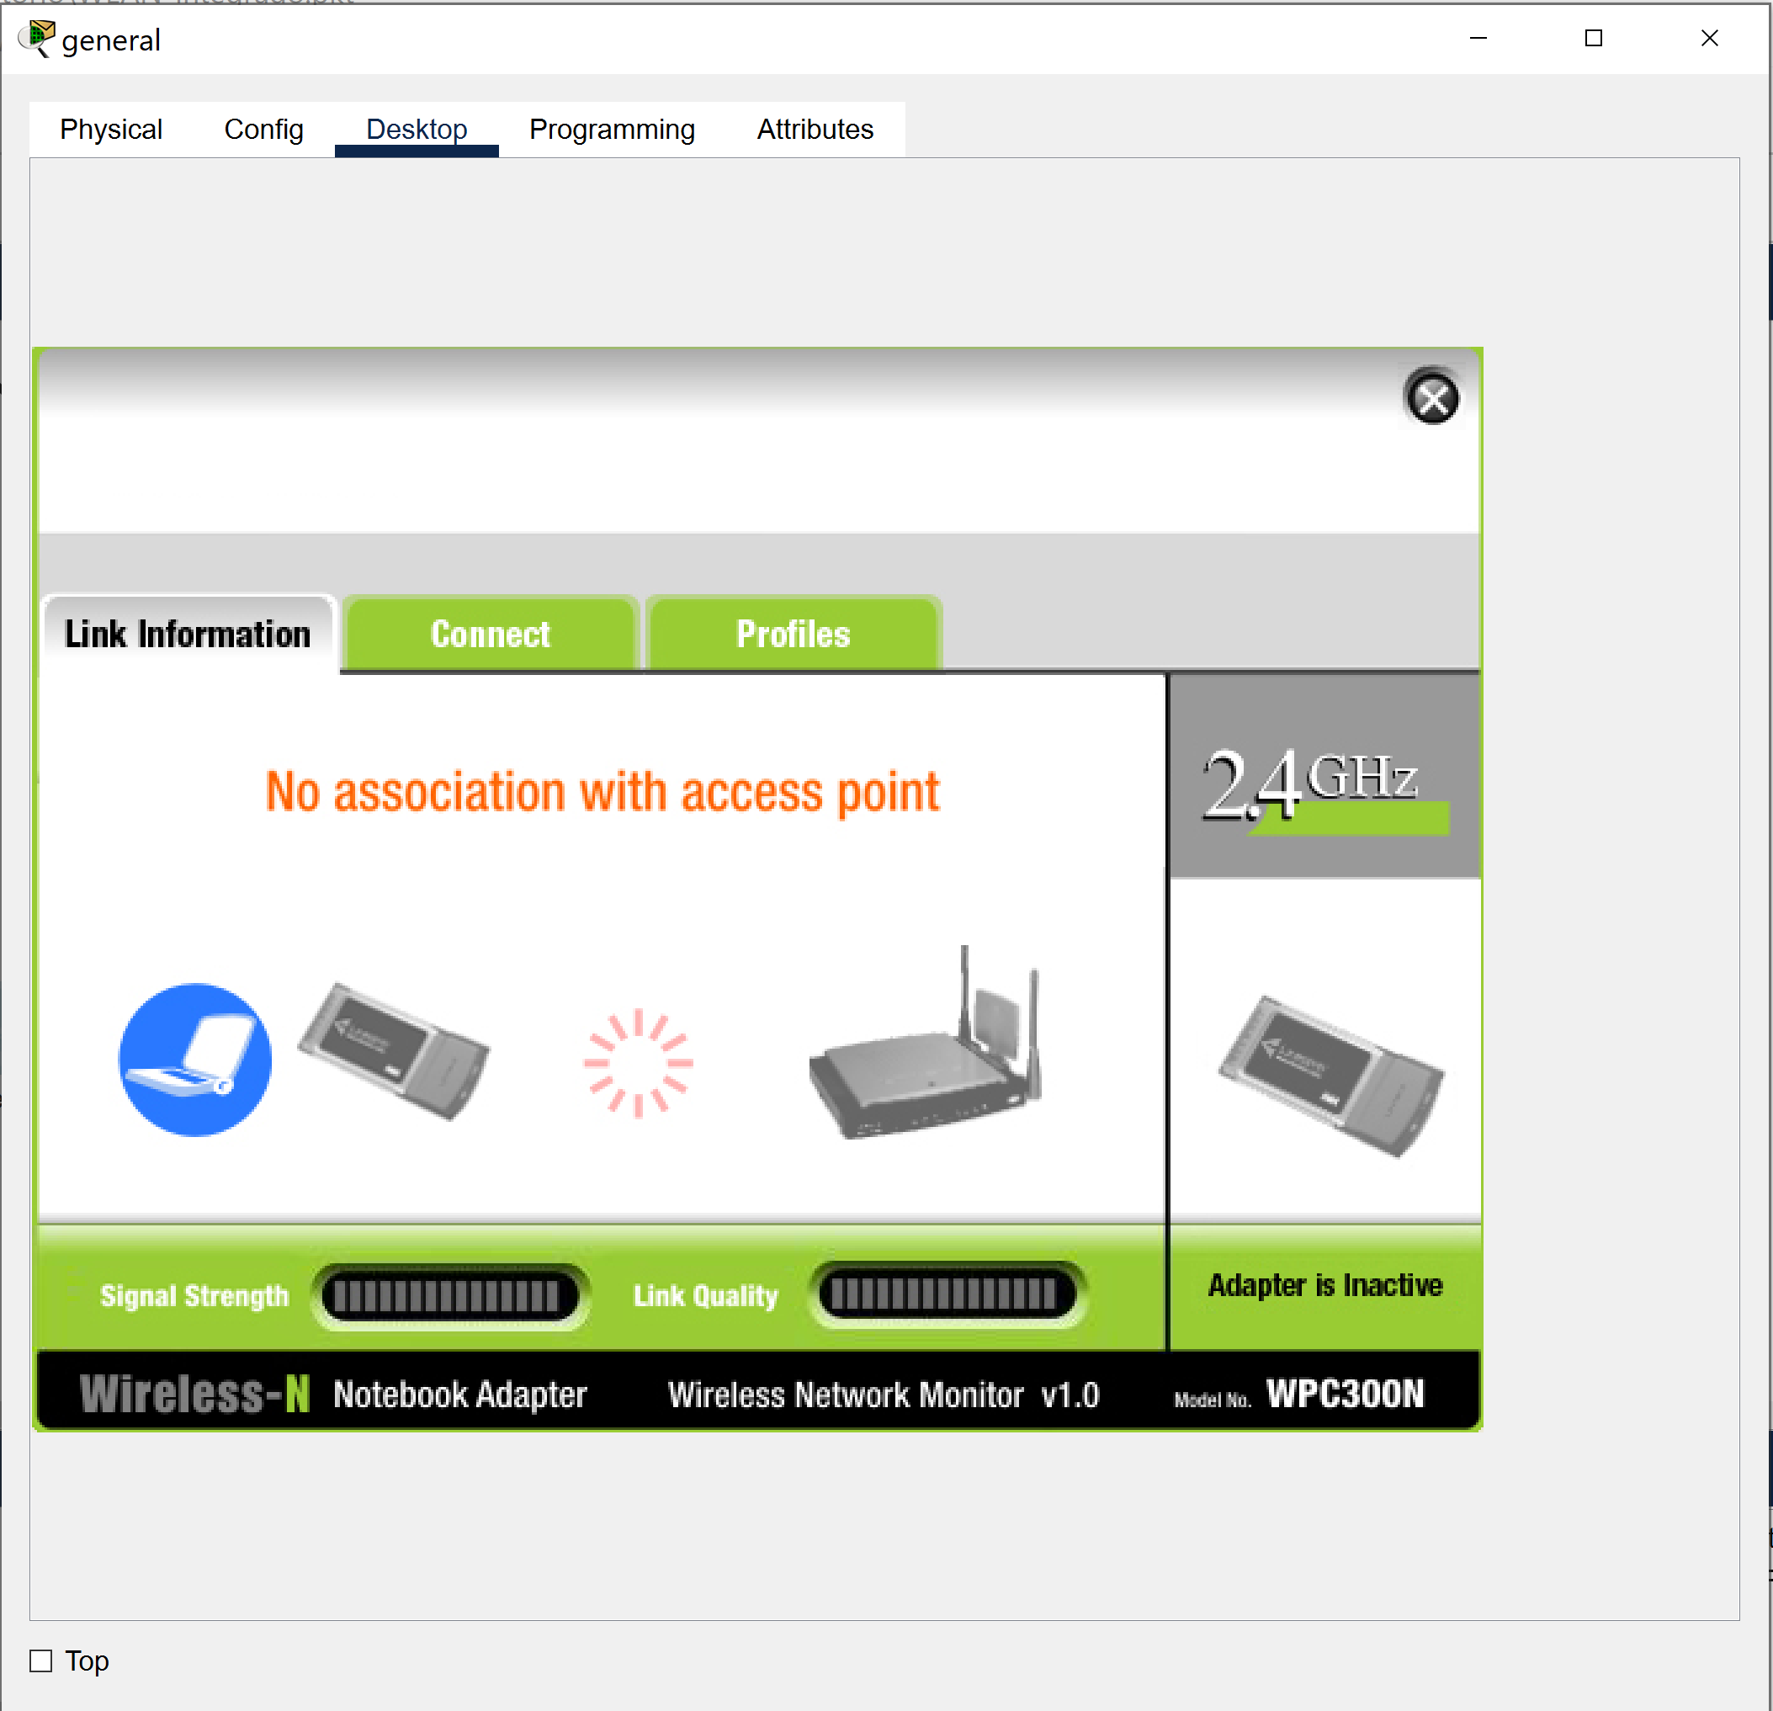The width and height of the screenshot is (1773, 1711).
Task: Click the adapter card in right panel
Action: click(x=1330, y=1075)
